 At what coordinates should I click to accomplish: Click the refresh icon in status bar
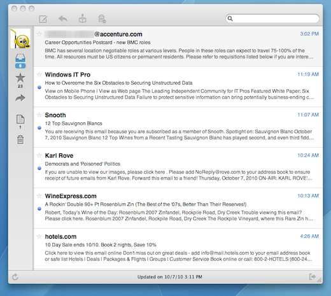[x=15, y=277]
